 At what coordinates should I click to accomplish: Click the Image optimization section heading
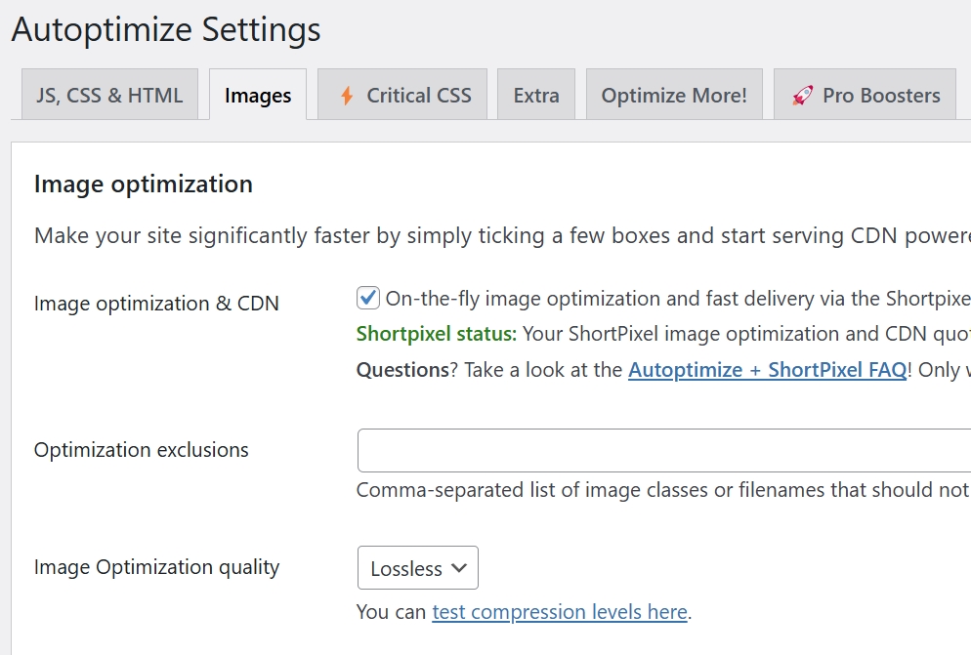coord(144,184)
